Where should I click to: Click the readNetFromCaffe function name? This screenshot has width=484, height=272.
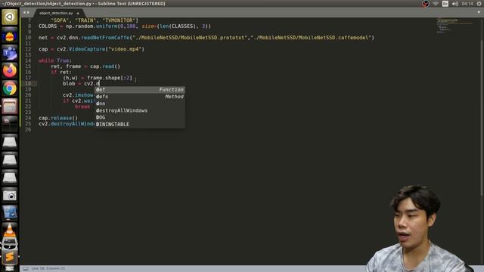(x=105, y=38)
